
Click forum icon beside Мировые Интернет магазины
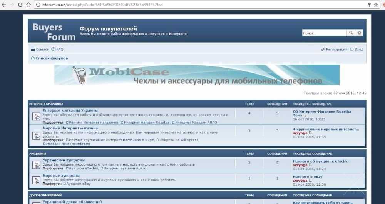point(36,136)
